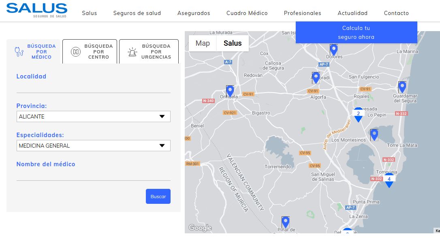Open the Especialidades dropdown showing MEDICINA GENERAL

[x=93, y=146]
